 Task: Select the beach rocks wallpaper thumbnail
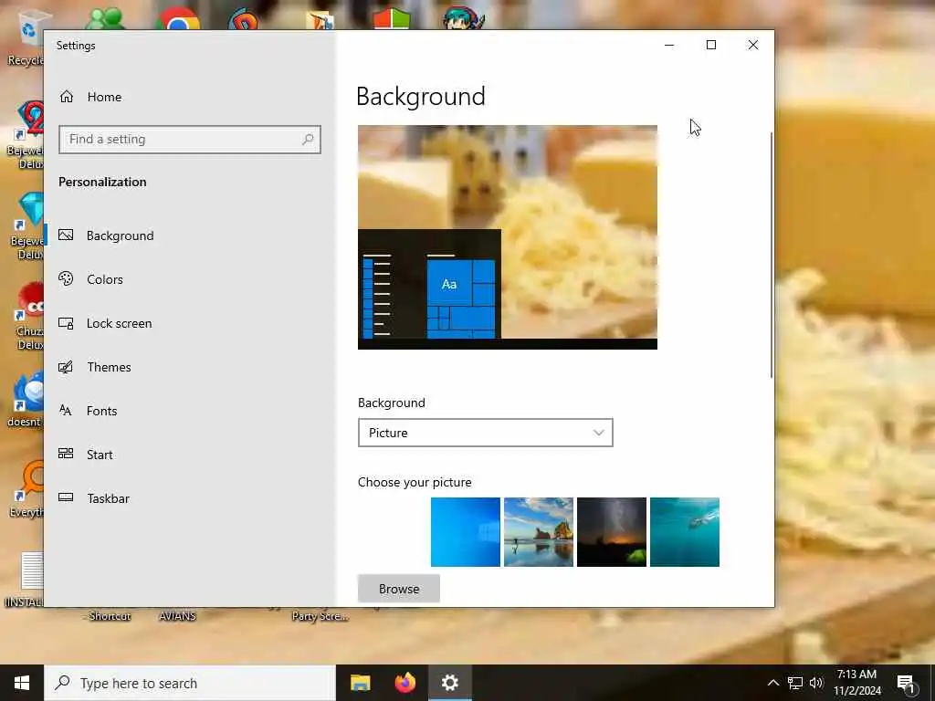tap(539, 532)
